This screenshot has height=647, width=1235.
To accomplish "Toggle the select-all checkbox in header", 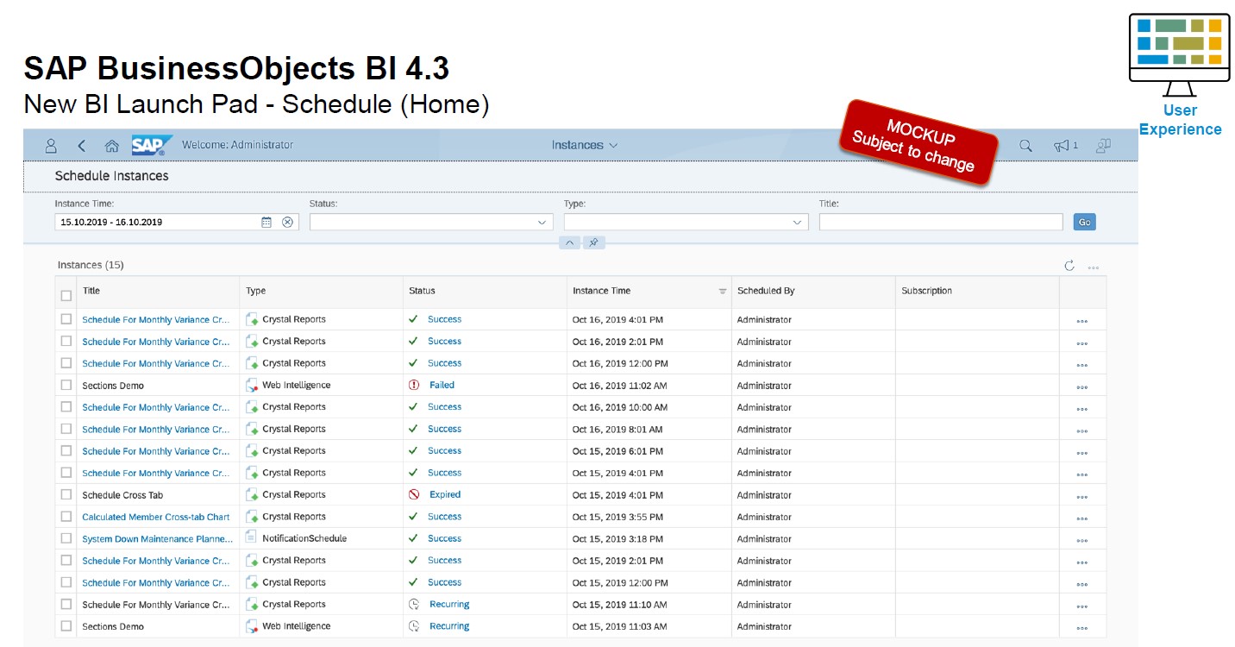I will tap(66, 295).
